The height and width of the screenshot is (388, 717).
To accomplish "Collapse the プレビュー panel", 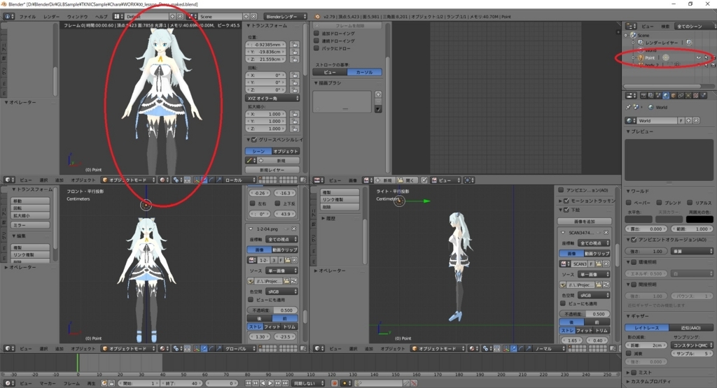I will (629, 131).
